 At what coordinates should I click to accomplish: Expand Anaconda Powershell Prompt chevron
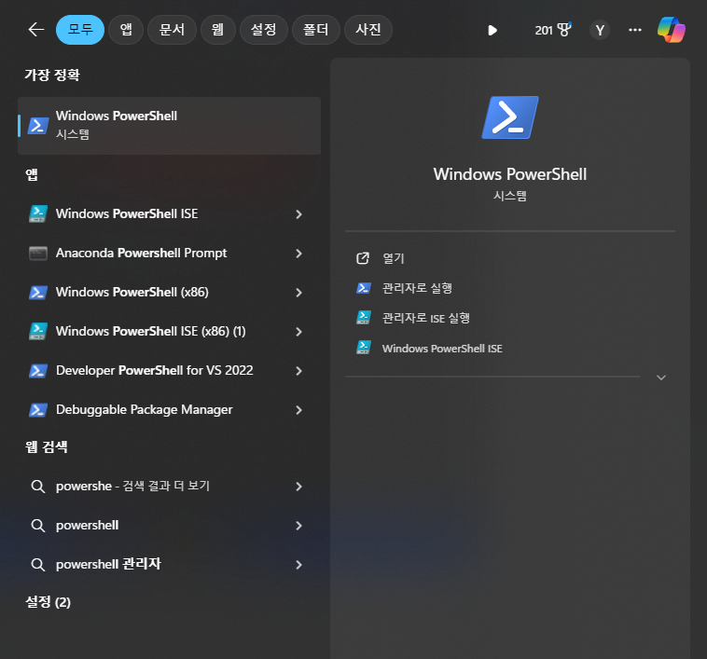click(299, 254)
